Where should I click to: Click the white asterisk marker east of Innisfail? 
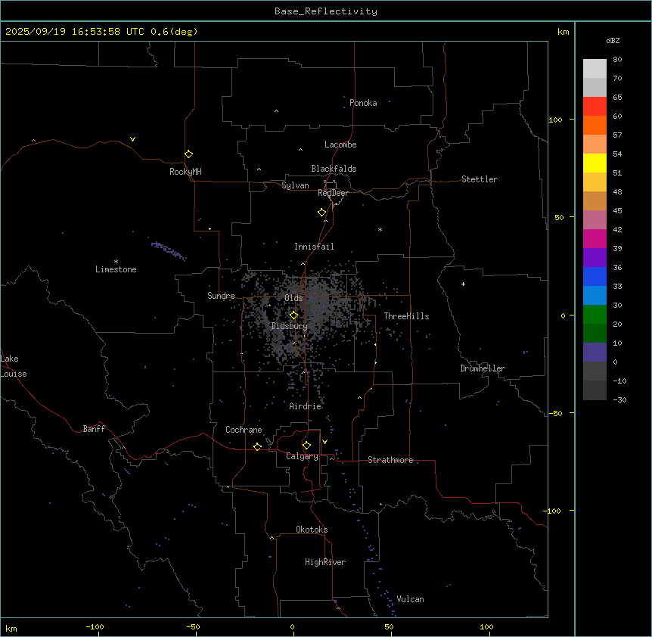pyautogui.click(x=380, y=229)
